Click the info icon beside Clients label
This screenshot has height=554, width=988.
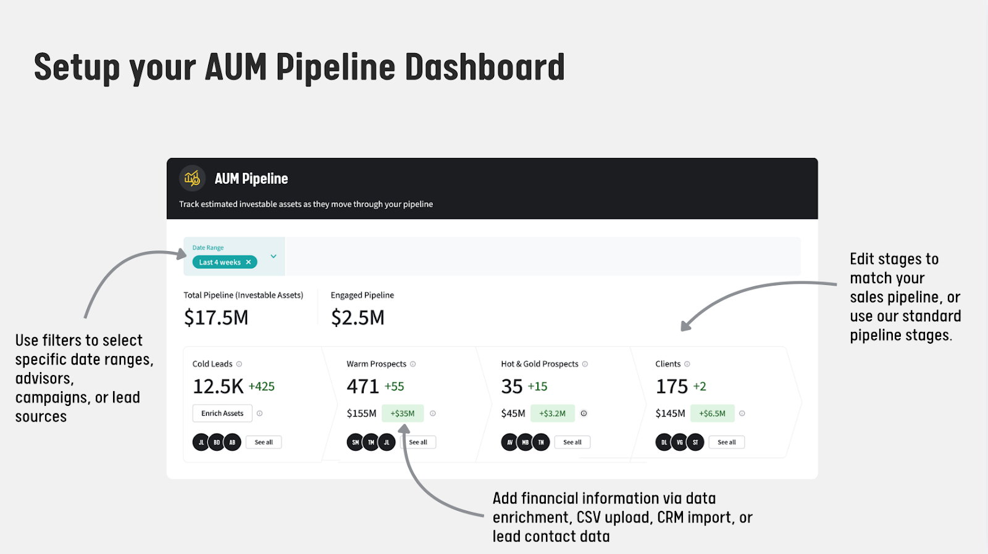[687, 364]
